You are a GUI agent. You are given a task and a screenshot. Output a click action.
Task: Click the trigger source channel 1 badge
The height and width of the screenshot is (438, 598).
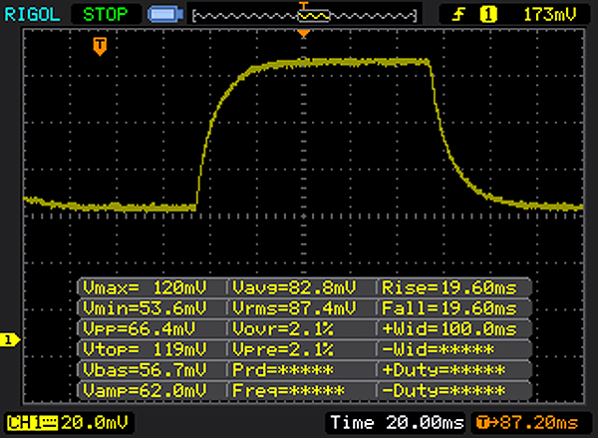click(488, 15)
